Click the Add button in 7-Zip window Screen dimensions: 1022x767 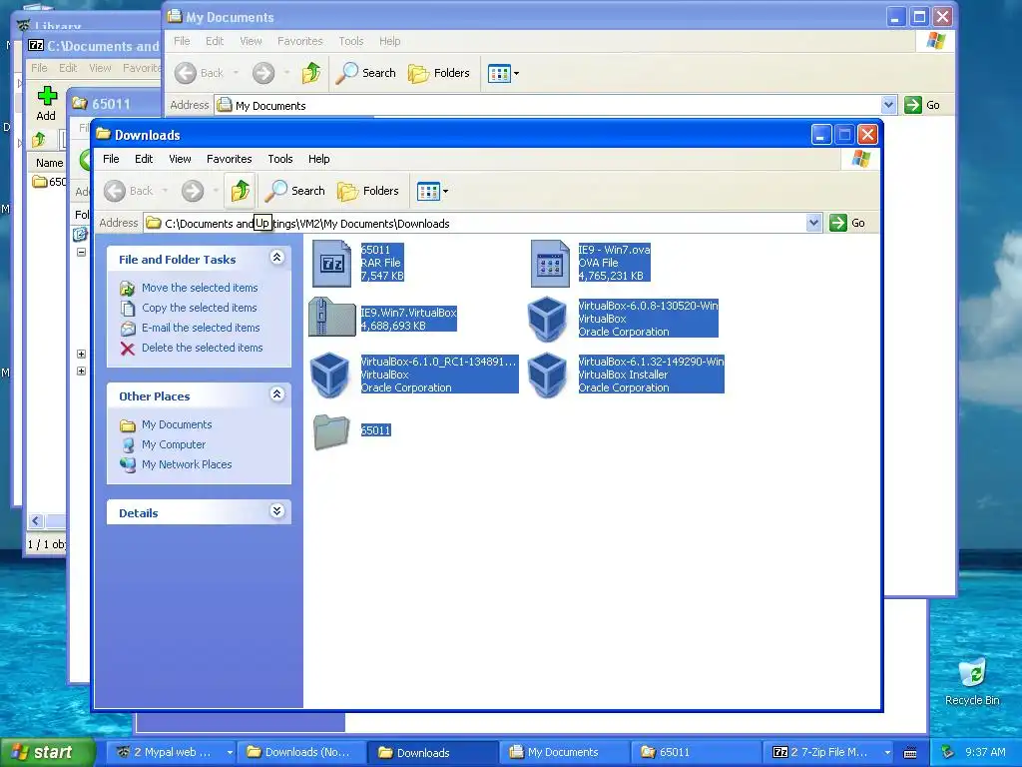coord(46,103)
